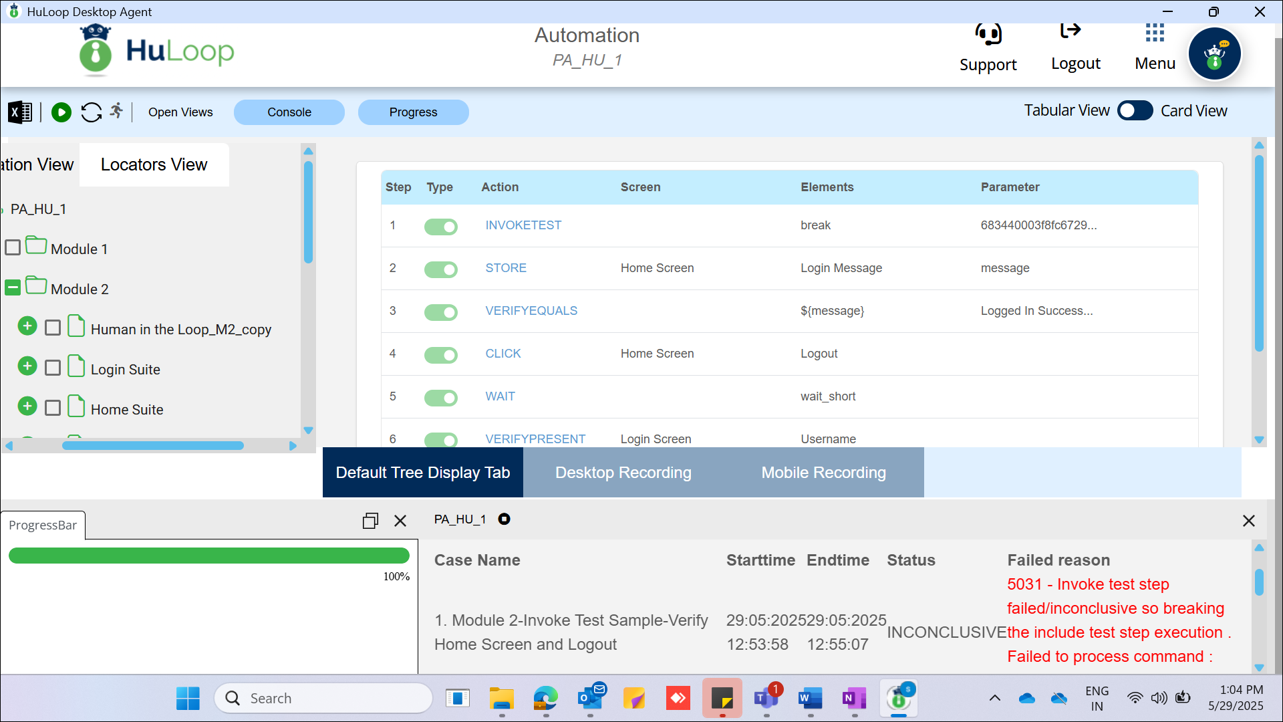Click the running man debug icon

[x=117, y=111]
